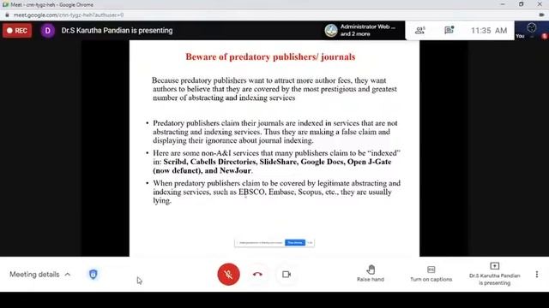The image size is (549, 308).
Task: Click the Meet favicon in the title bar
Action: 5,4
